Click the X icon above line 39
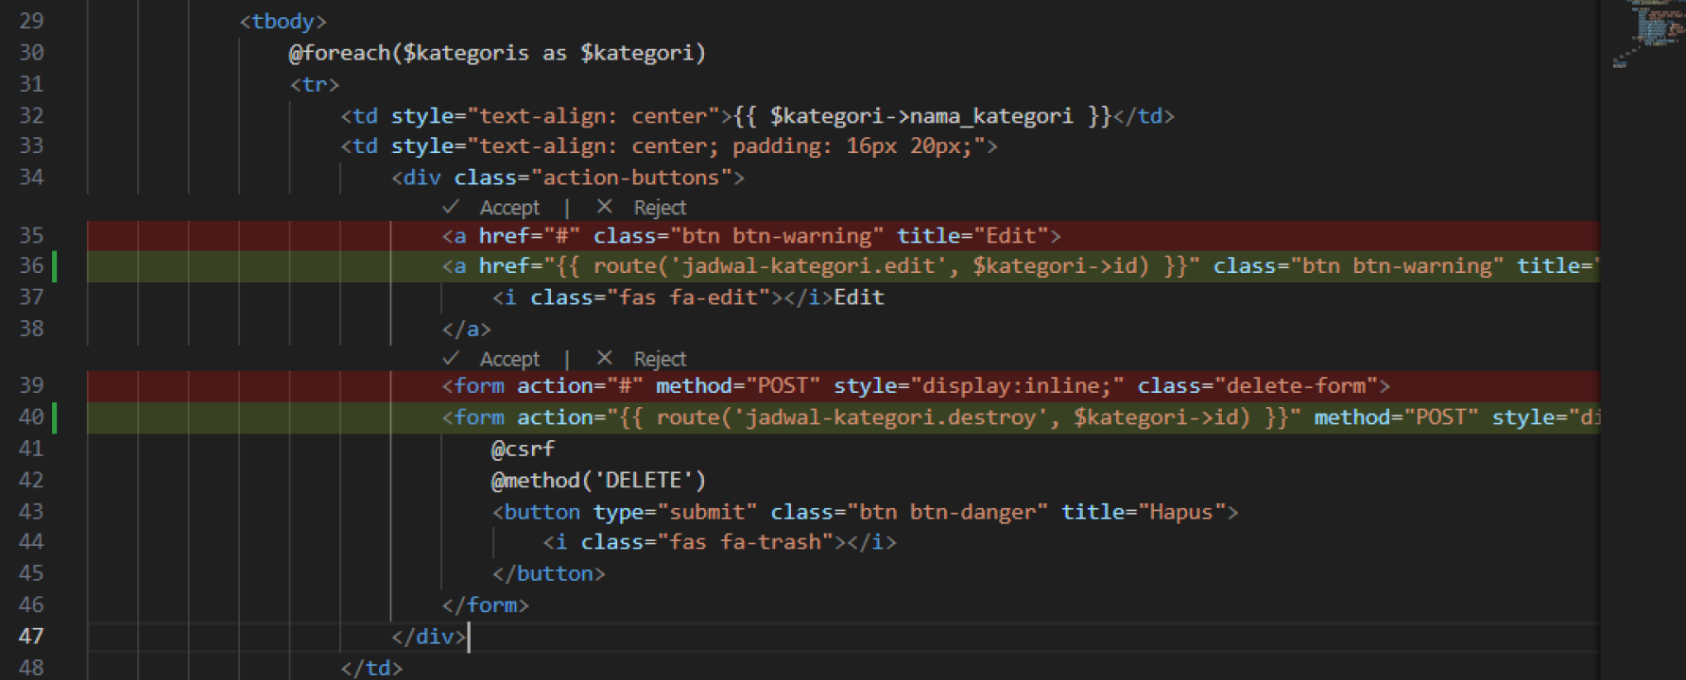Image resolution: width=1686 pixels, height=680 pixels. (x=605, y=359)
